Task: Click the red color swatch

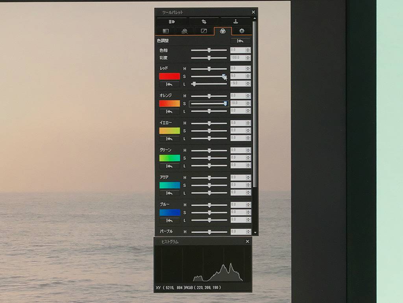Action: (169, 76)
